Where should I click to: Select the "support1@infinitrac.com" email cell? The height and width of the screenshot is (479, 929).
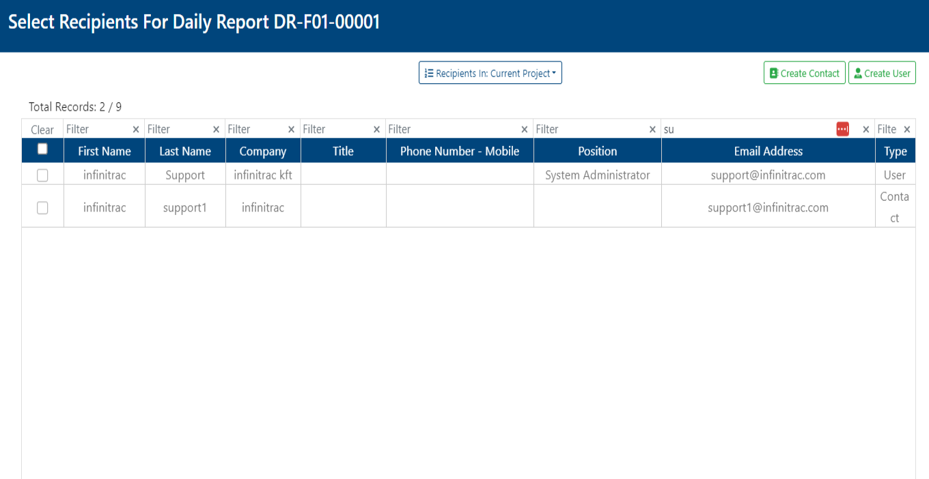768,207
